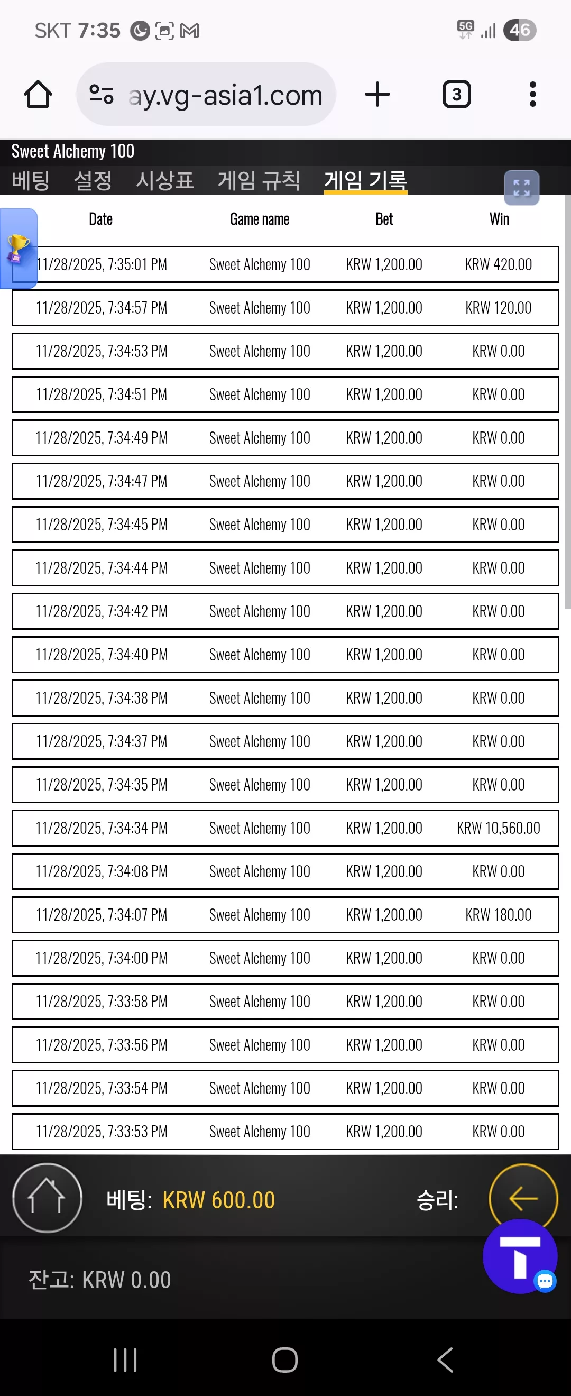Open browser three-dot overflow menu

(x=532, y=94)
